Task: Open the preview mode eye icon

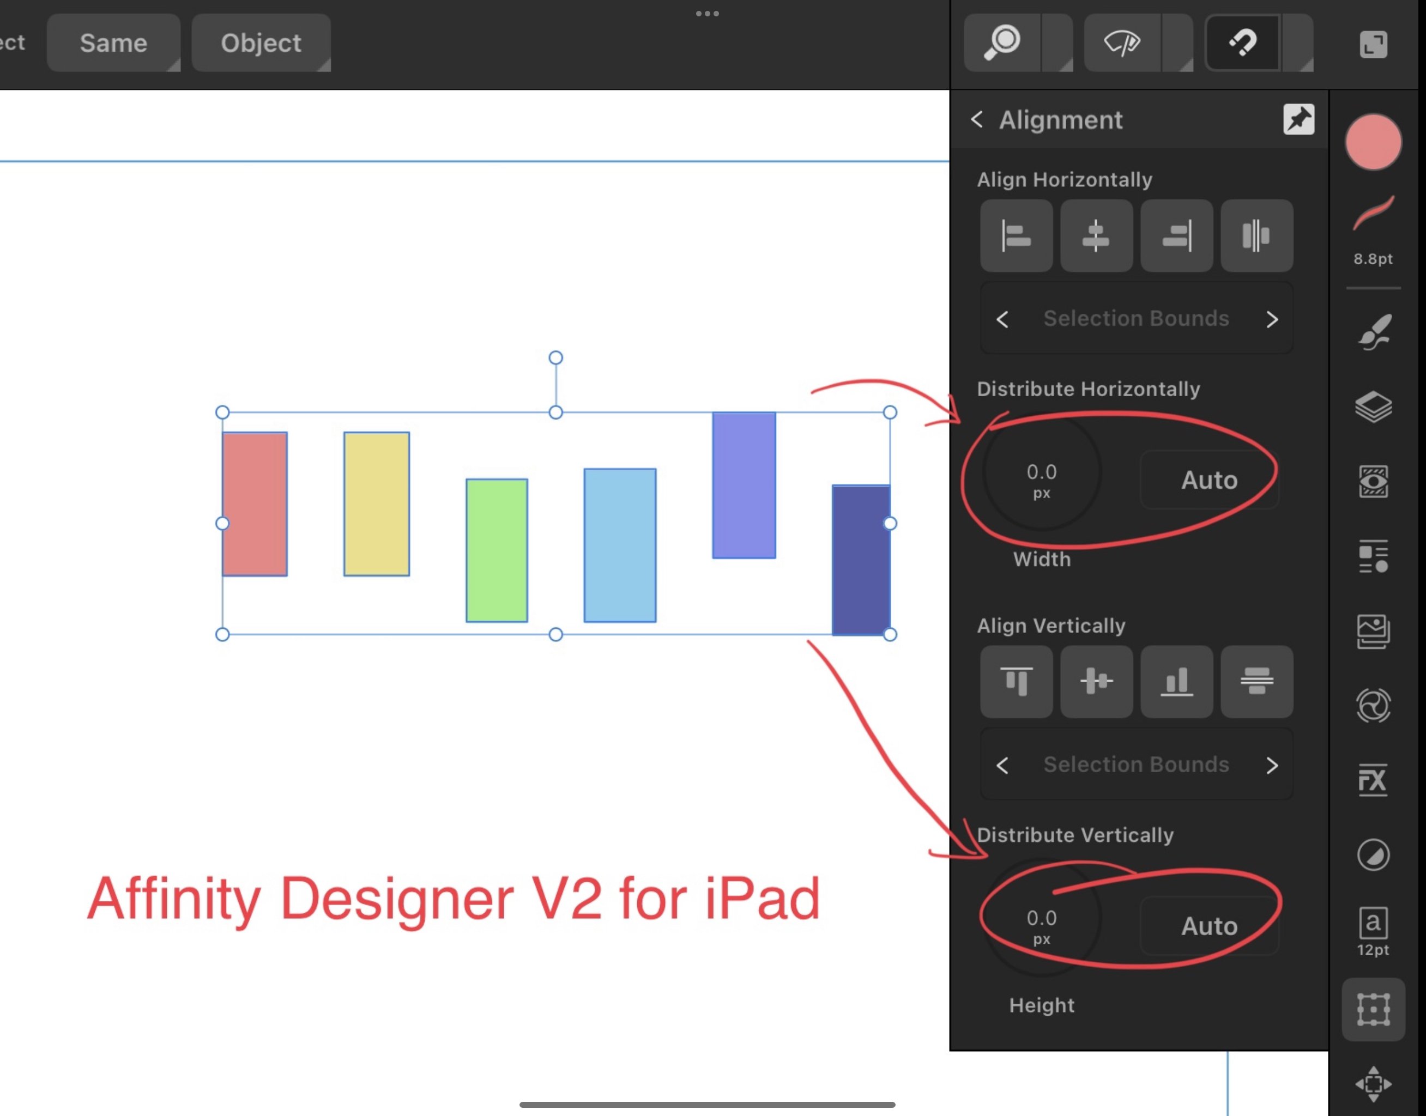Action: [1122, 43]
